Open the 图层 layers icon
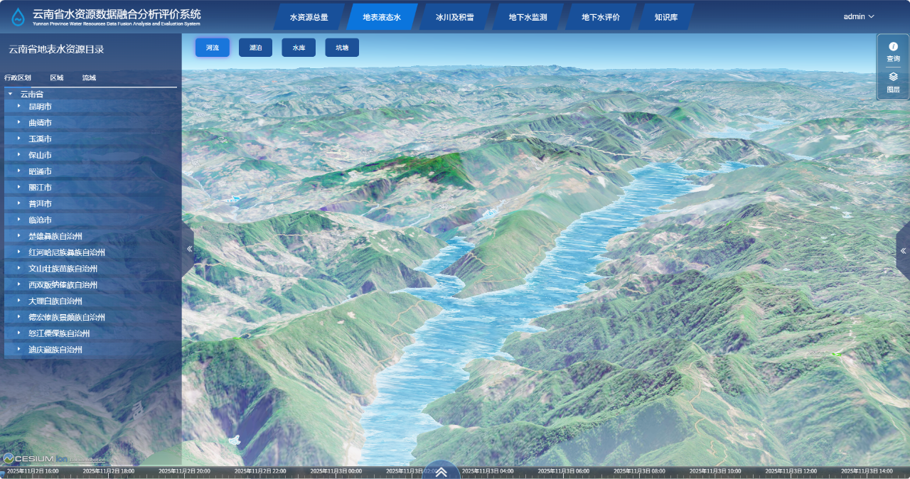 (893, 77)
